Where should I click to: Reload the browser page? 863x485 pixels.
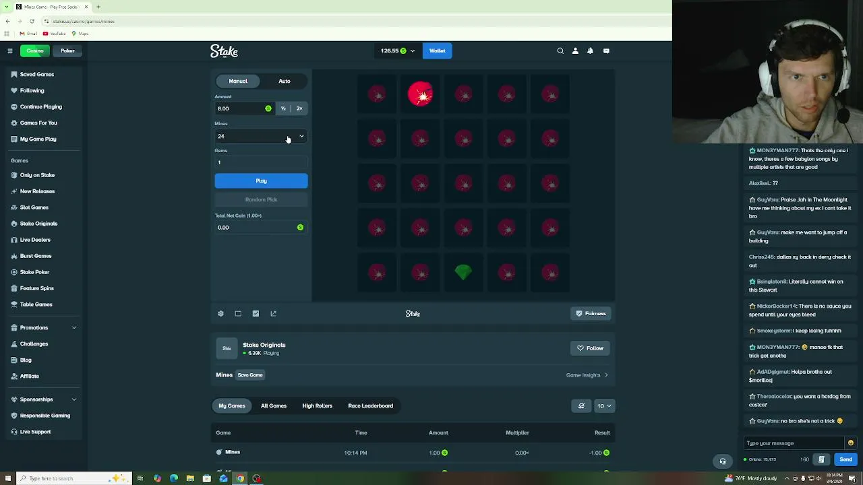[x=32, y=21]
